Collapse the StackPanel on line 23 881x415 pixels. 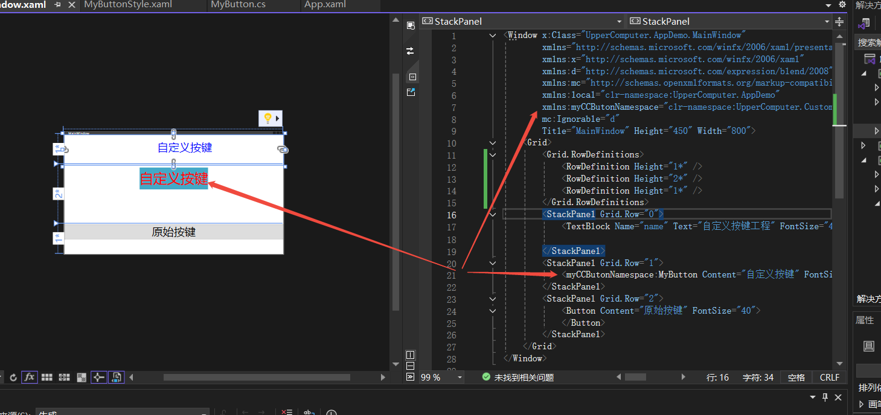click(x=493, y=299)
